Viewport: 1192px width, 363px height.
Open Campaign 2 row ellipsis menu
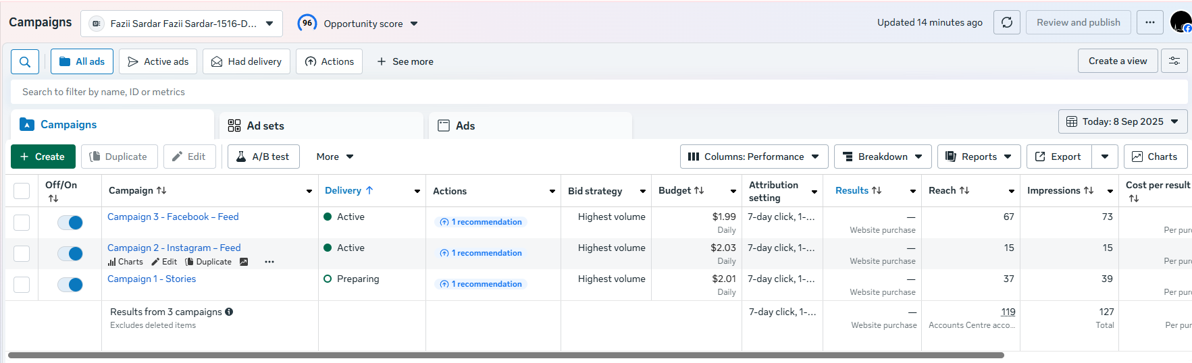269,262
